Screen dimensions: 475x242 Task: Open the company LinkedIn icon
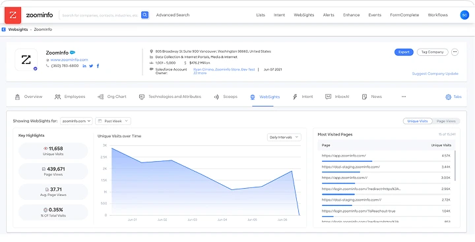pyautogui.click(x=84, y=66)
